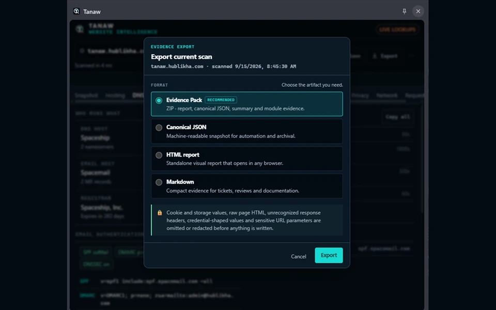Click the 'Export current scan' heading

click(181, 57)
